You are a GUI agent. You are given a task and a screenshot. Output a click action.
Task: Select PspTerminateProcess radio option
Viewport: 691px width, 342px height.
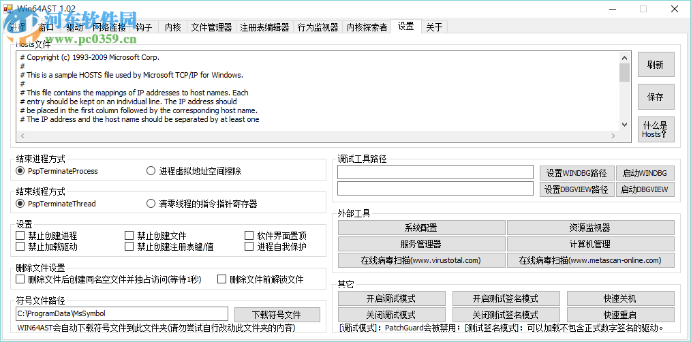[x=57, y=171]
